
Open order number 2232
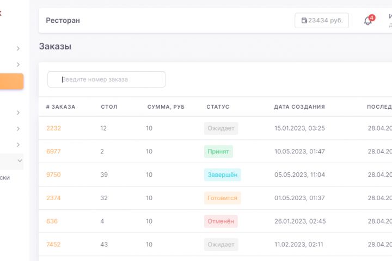tap(53, 128)
